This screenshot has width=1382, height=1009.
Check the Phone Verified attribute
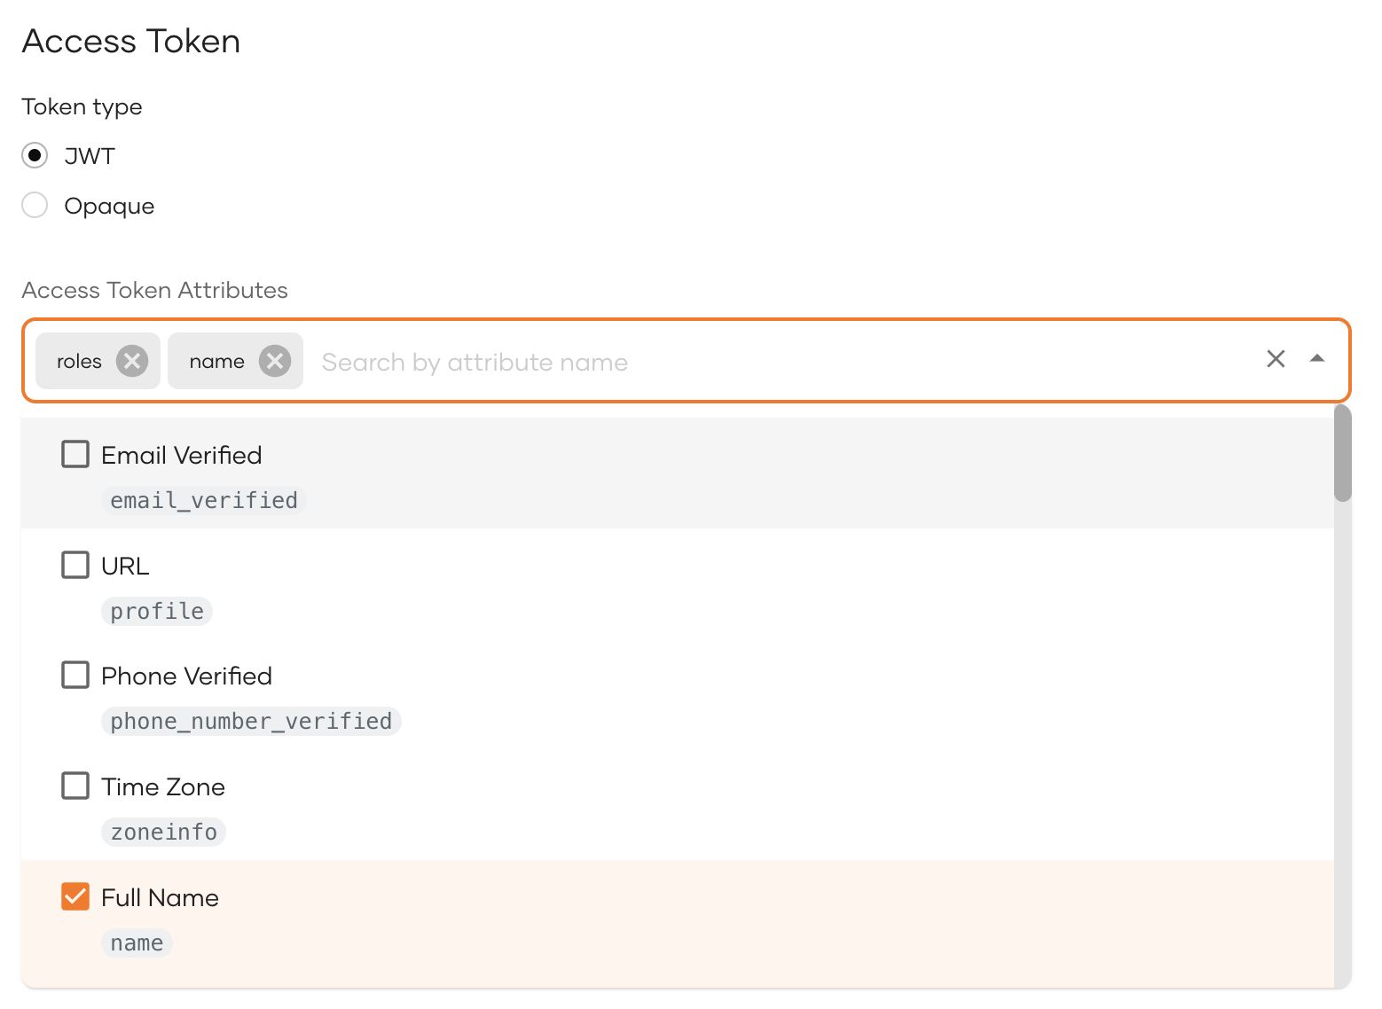pyautogui.click(x=75, y=675)
